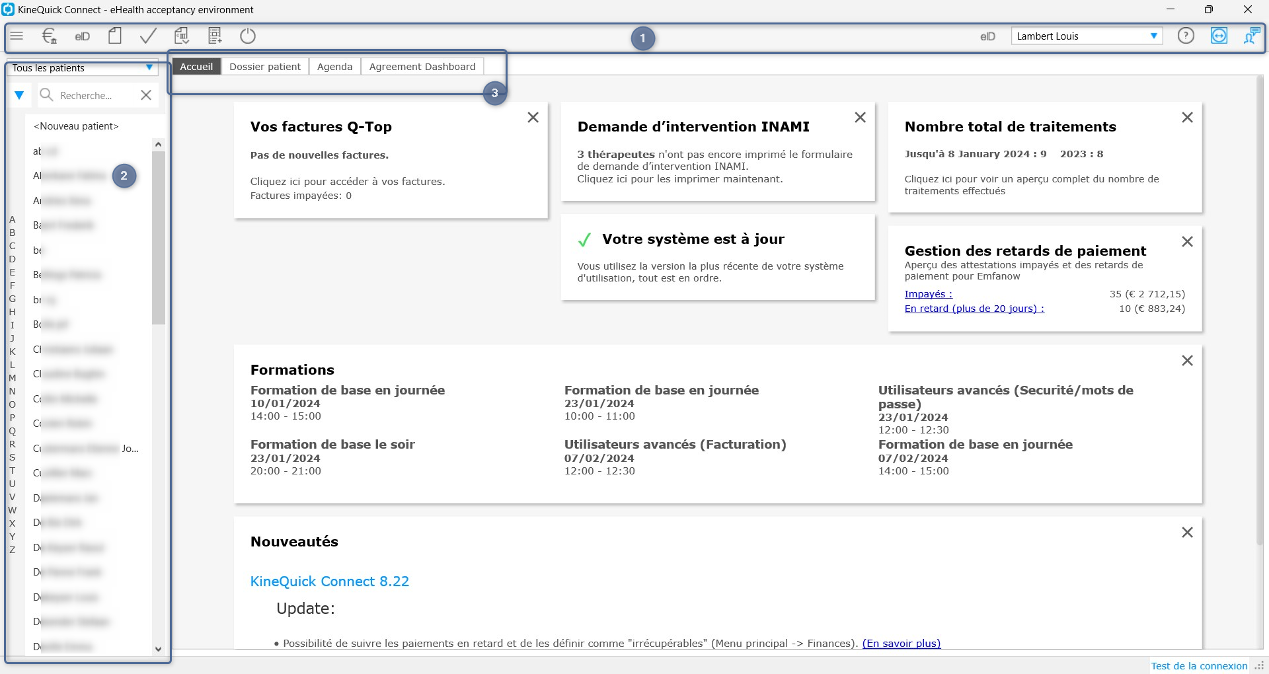Open the Agreement Dashboard tab
This screenshot has height=674, width=1269.
[422, 67]
